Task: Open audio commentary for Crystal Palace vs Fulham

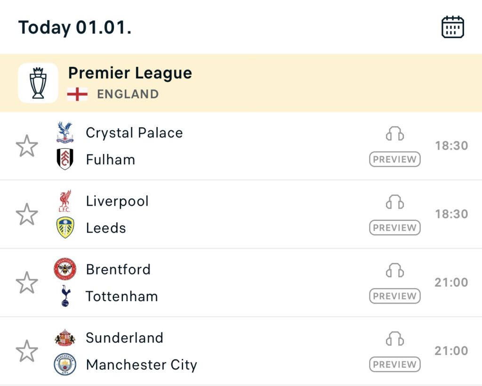Action: coord(394,134)
